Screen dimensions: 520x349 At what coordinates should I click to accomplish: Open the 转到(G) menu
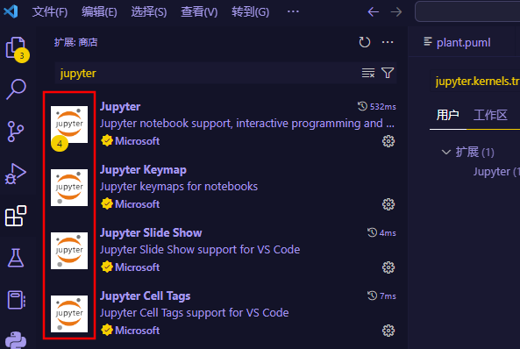click(x=251, y=12)
